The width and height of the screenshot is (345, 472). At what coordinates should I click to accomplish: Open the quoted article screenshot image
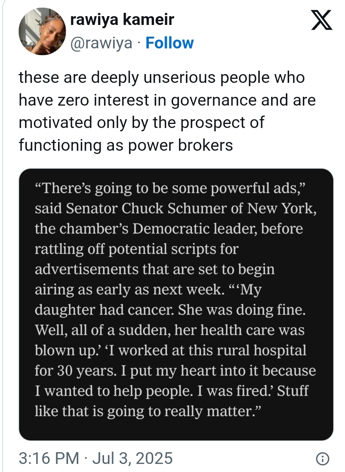point(176,304)
